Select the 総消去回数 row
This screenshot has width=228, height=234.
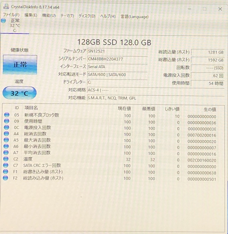[110, 135]
